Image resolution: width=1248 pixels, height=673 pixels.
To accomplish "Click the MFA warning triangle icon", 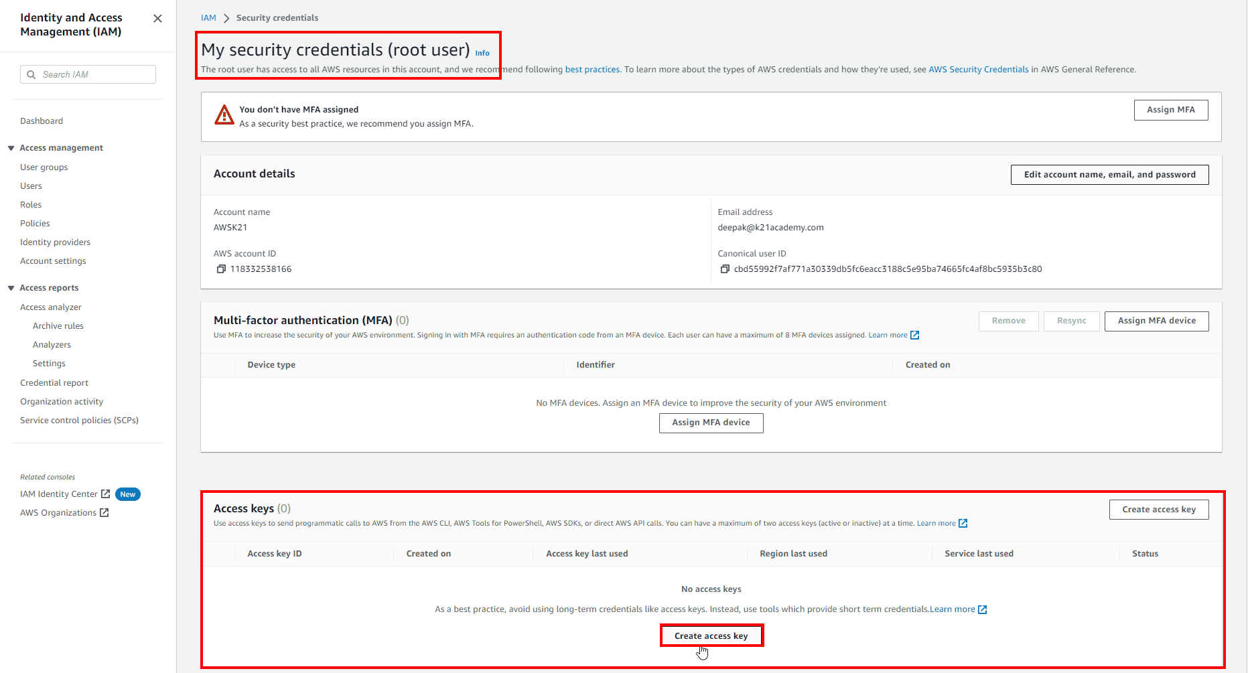I will tap(224, 115).
